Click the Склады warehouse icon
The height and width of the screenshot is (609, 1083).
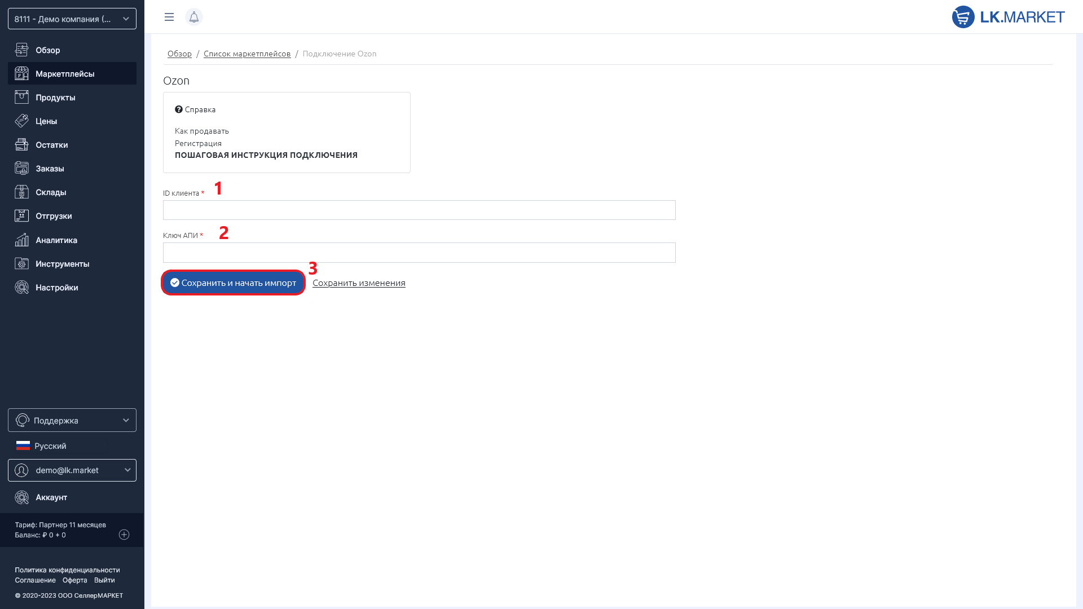(x=21, y=192)
